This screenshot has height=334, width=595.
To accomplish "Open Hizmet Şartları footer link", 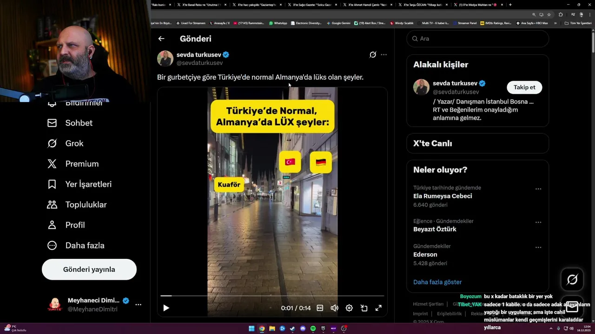I will (428, 304).
